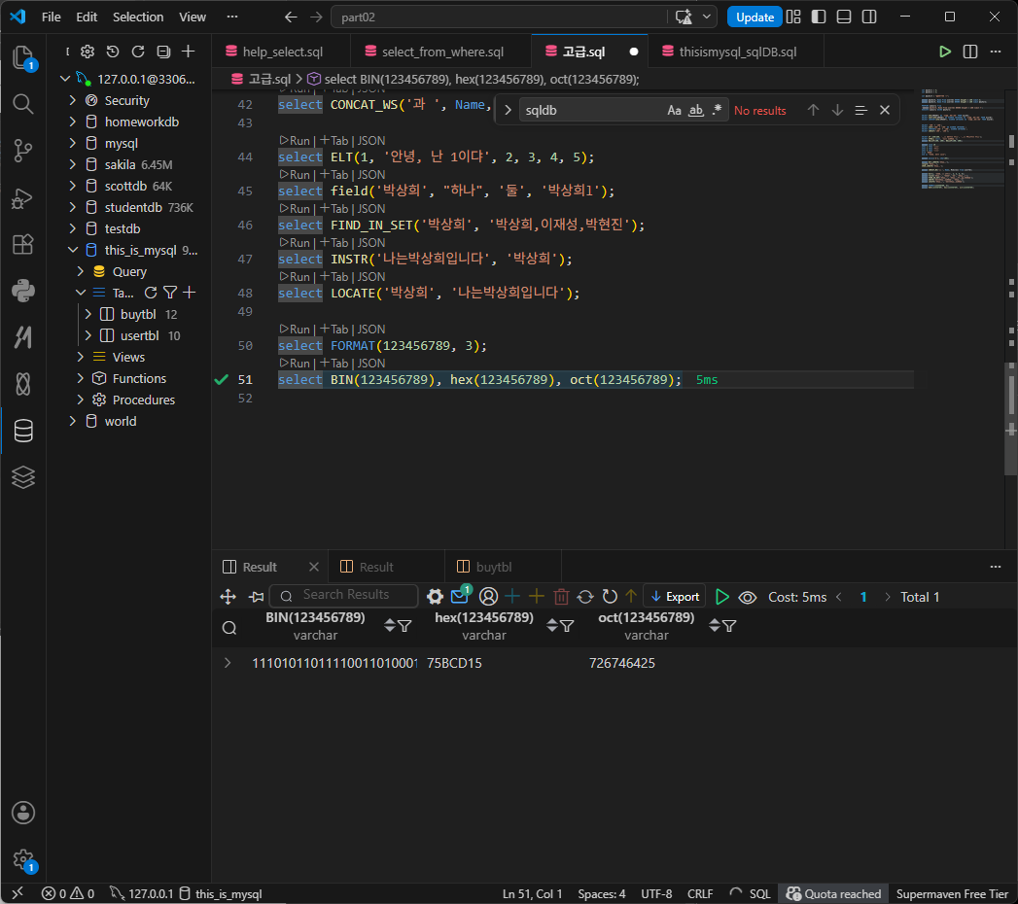The image size is (1018, 904).
Task: Toggle primary side bar visibility
Action: coord(819,17)
